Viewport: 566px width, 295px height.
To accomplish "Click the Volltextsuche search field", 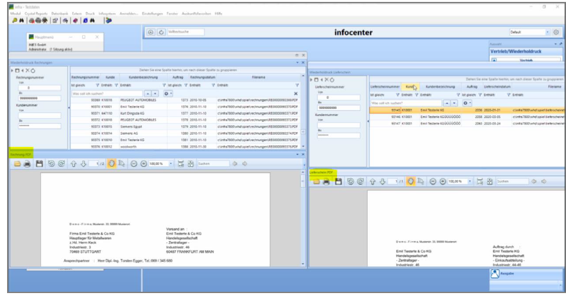I will 186,31.
